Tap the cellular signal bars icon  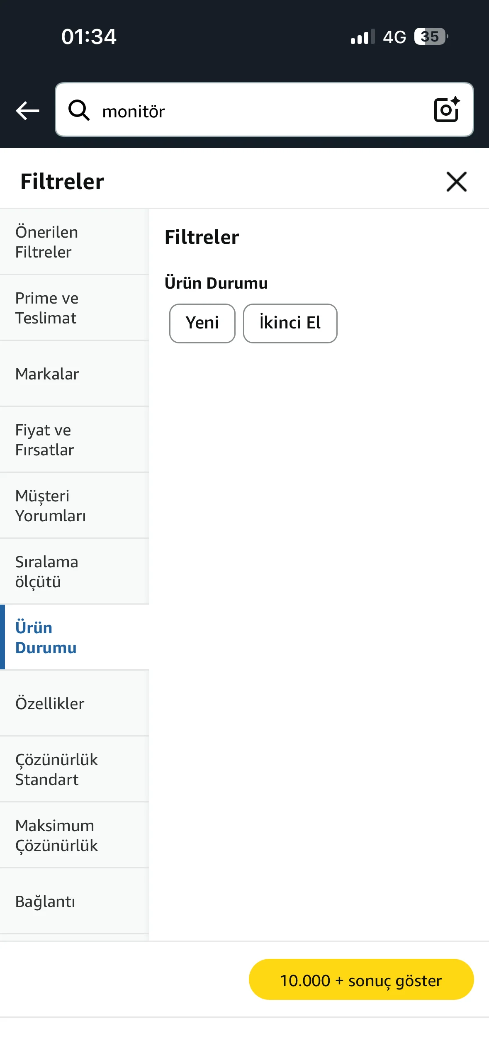(x=362, y=36)
